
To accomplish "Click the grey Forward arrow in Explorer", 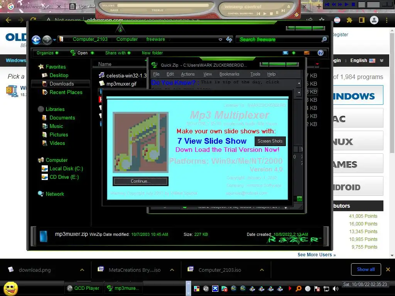I will click(47, 40).
